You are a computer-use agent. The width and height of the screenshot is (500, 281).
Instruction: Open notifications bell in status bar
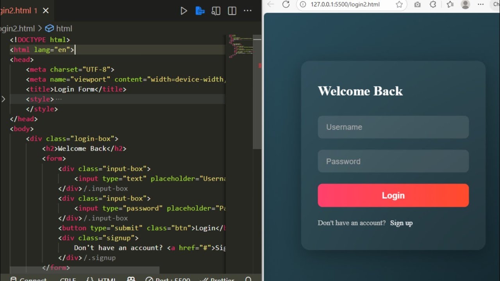tap(248, 279)
